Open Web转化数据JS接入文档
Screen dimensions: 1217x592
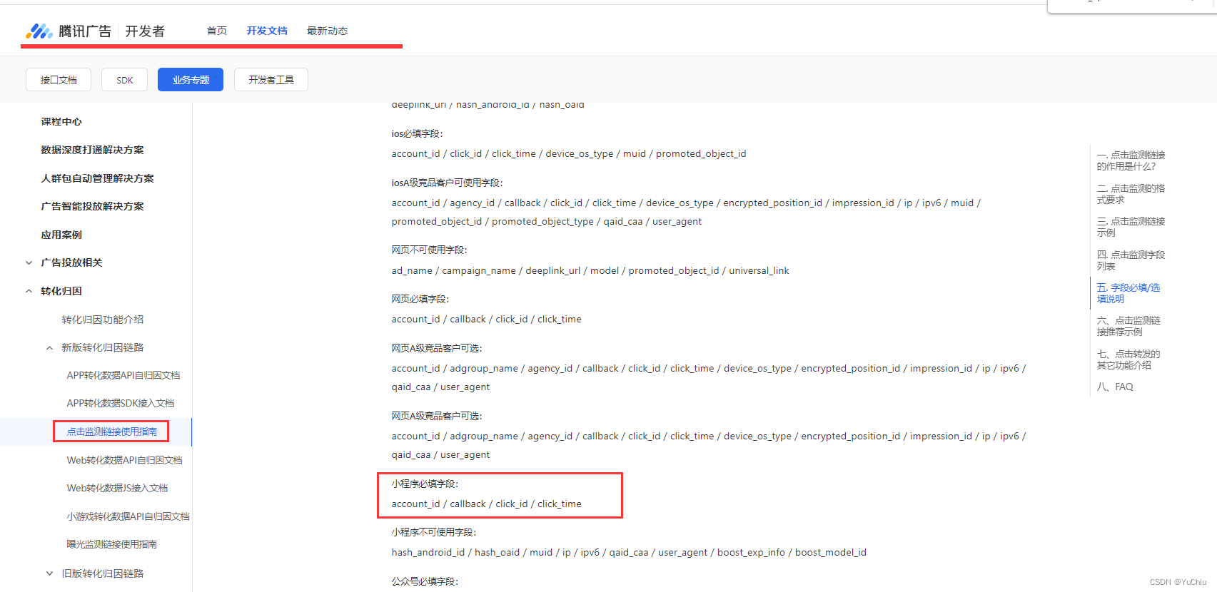tap(117, 488)
